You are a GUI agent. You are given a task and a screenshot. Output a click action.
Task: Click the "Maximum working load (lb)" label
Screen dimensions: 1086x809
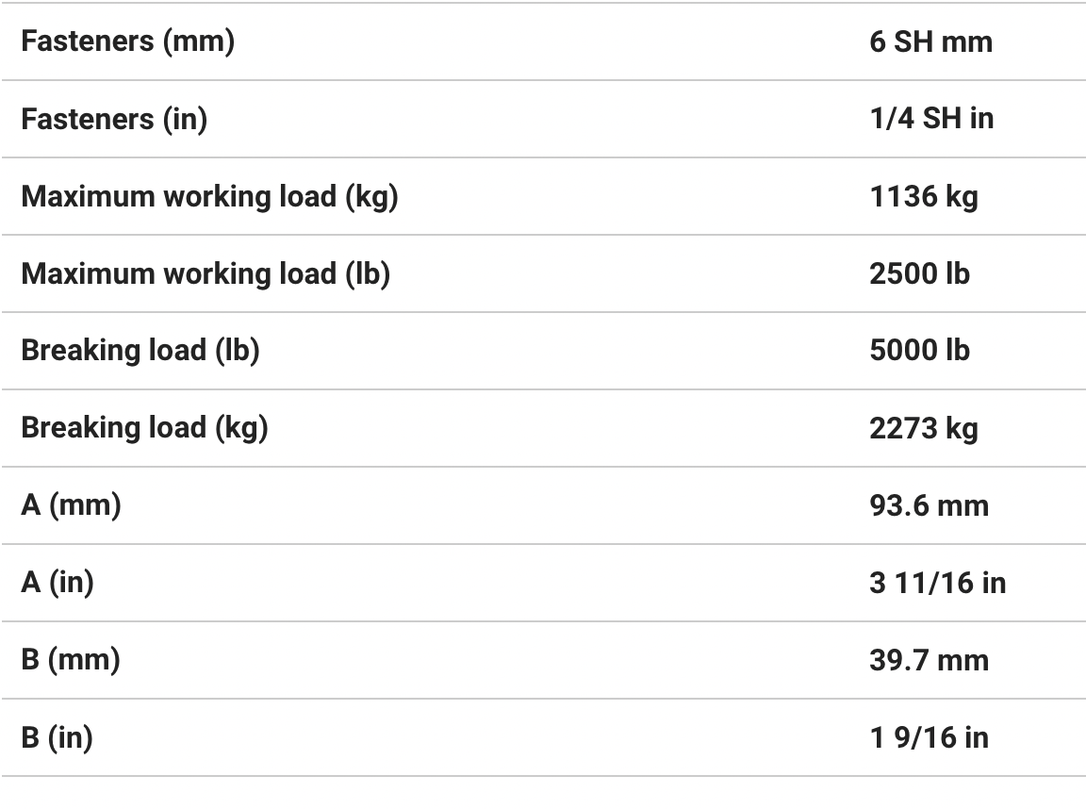206,273
